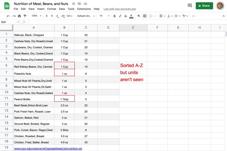
Task: Open comment history icon
Action: [x=190, y=6]
